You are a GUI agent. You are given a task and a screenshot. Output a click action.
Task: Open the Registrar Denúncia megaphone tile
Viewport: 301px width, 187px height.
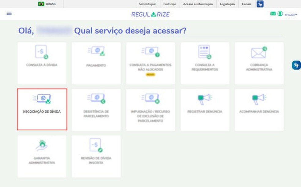(205, 109)
